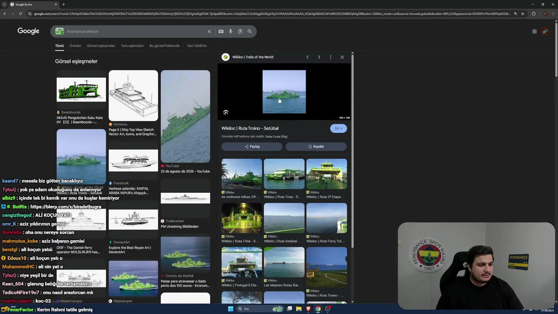Open the green ferry preview image
The height and width of the screenshot is (314, 558).
point(284,92)
